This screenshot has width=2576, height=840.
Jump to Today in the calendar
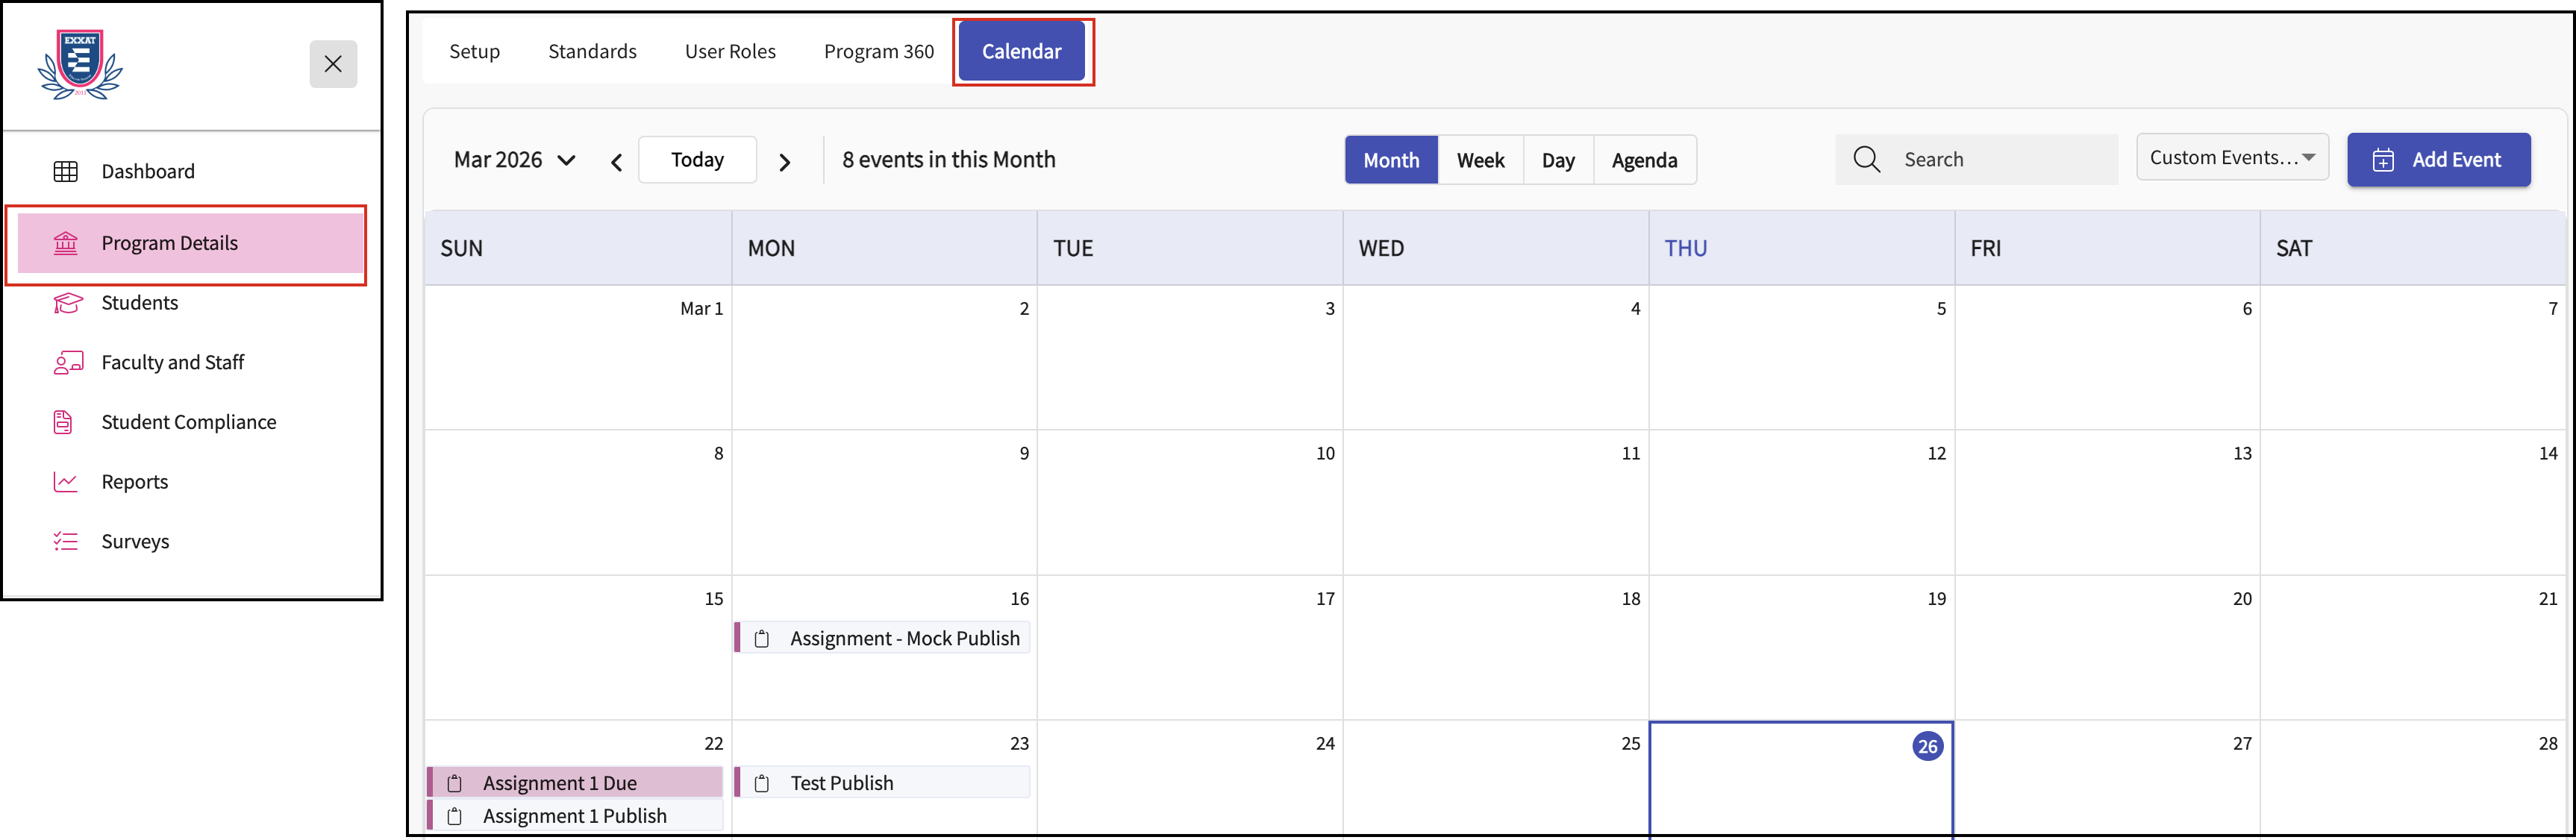point(697,160)
